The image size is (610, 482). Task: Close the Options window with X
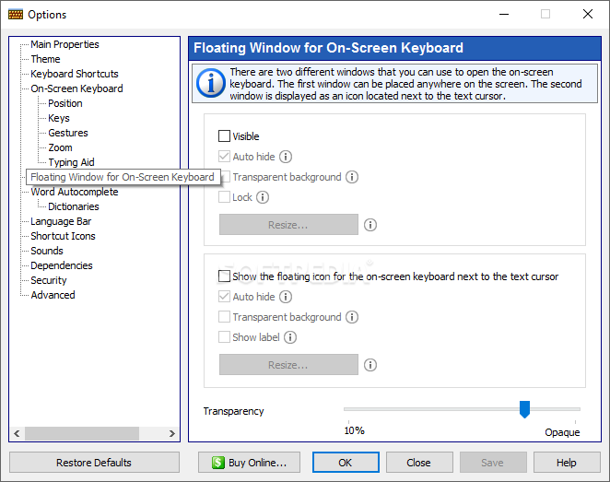point(588,15)
